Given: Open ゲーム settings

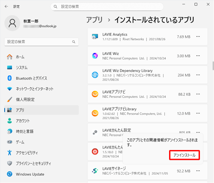Looking at the screenshot, I should point(42,142).
